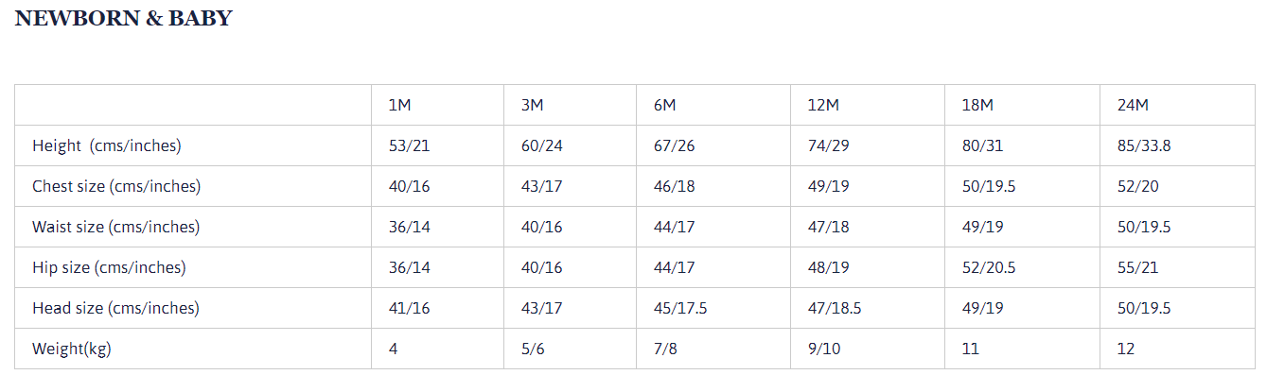Click the 85/33.8 height cell
This screenshot has width=1267, height=392.
1145,145
